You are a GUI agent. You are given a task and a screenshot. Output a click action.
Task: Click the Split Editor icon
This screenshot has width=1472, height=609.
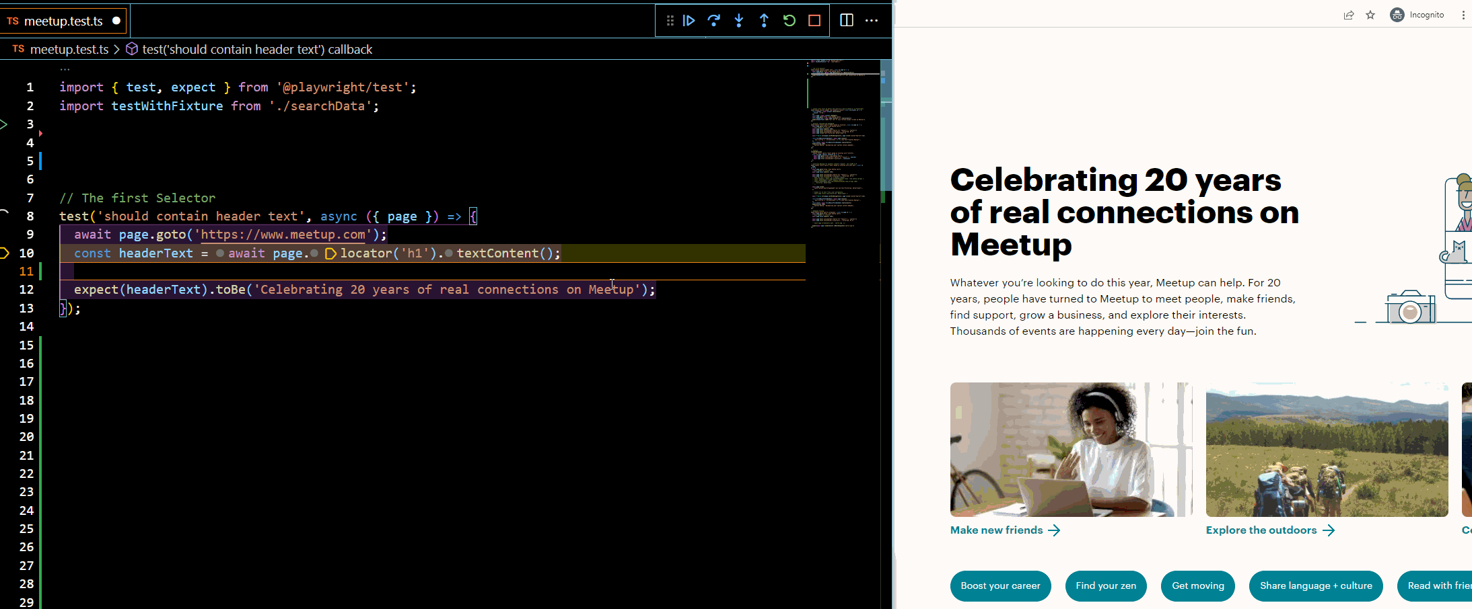(x=847, y=21)
